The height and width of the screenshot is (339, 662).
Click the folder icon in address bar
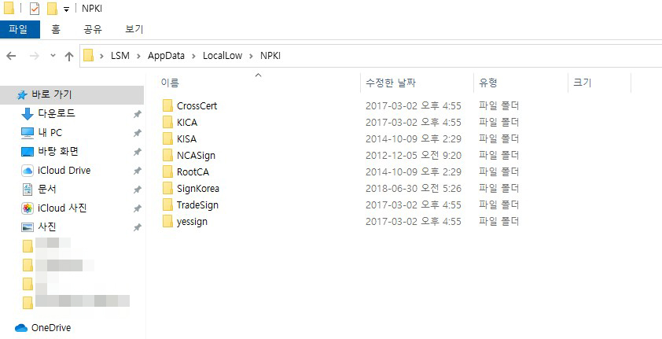pos(88,55)
